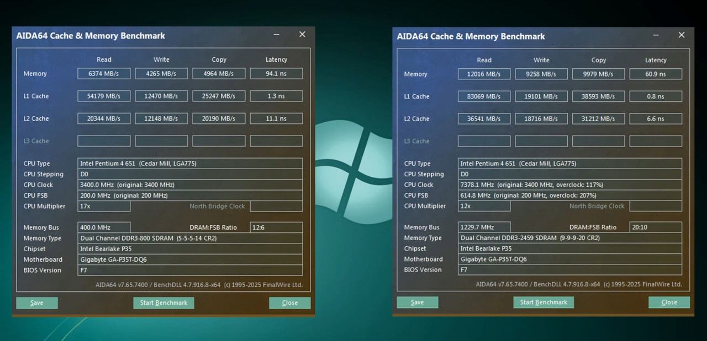Click empty North Bridge Clock box in right window
Image resolution: width=707 pixels, height=341 pixels.
pos(656,206)
